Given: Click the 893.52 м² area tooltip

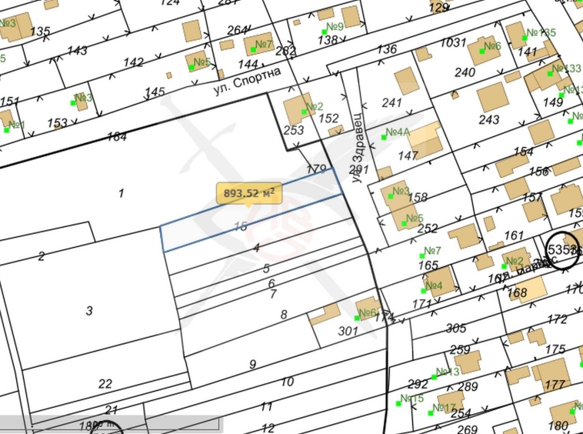Looking at the screenshot, I should pyautogui.click(x=248, y=193).
